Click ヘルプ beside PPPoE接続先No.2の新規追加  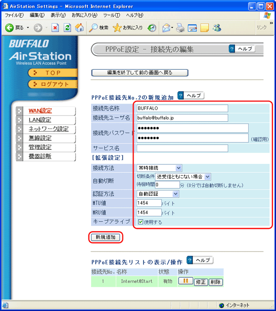pyautogui.click(x=191, y=96)
